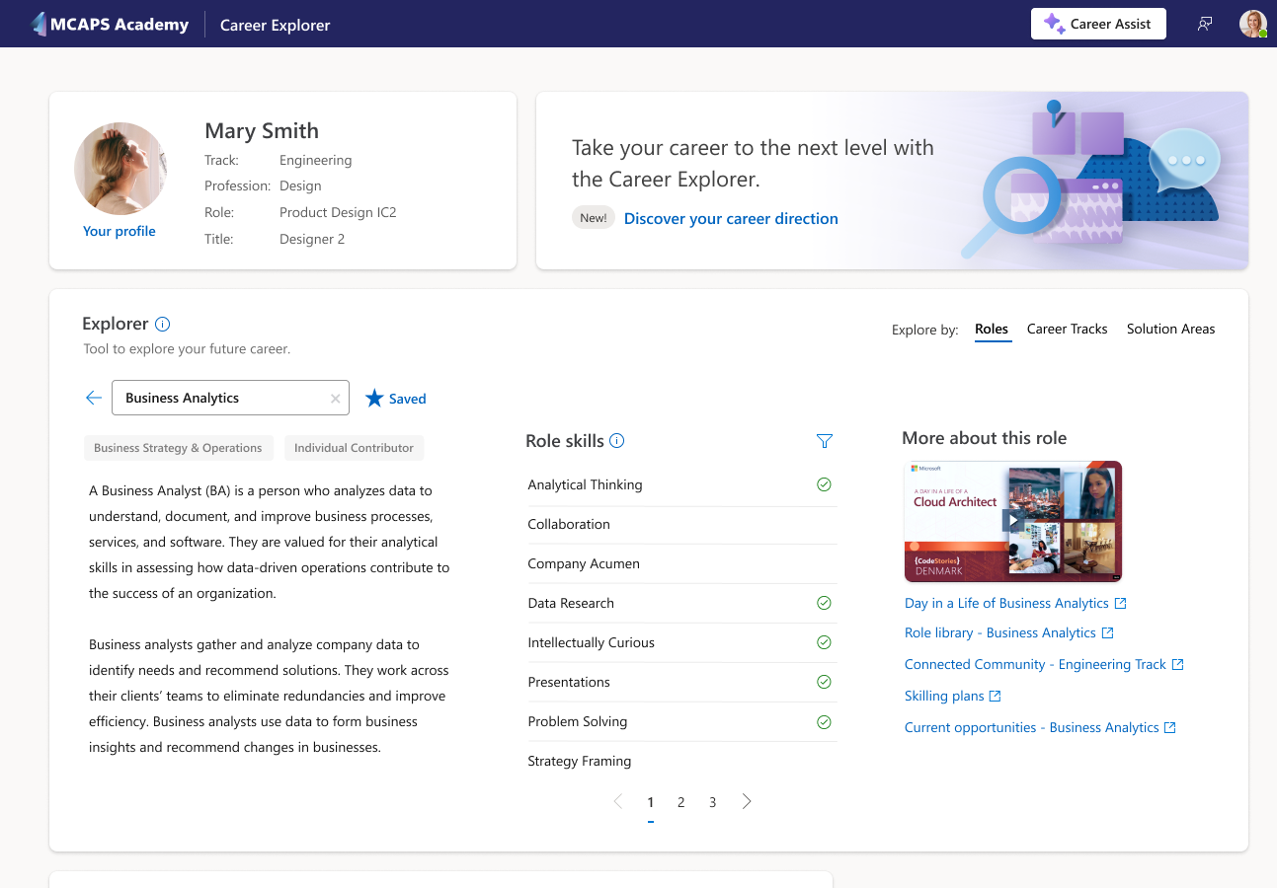The image size is (1277, 888).
Task: Click the back arrow beside search box
Action: [x=94, y=398]
